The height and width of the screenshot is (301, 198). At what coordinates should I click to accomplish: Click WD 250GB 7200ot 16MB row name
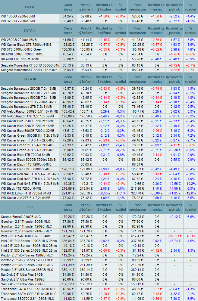click(x=19, y=40)
